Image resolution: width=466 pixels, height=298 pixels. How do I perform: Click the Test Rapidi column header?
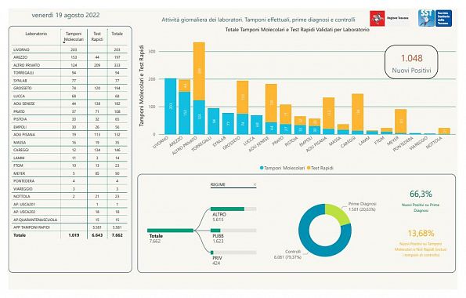pos(97,37)
